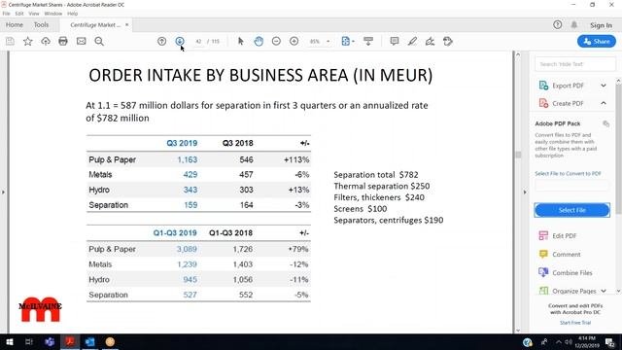Click the document vertical scrollbar thumb
Screen dimensions: 622x350
[518, 155]
